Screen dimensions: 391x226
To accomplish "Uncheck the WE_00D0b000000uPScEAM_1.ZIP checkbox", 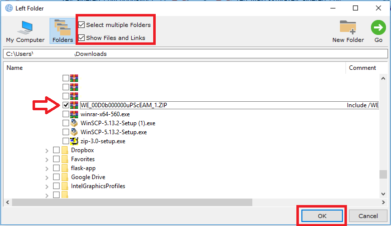I will tap(66, 105).
